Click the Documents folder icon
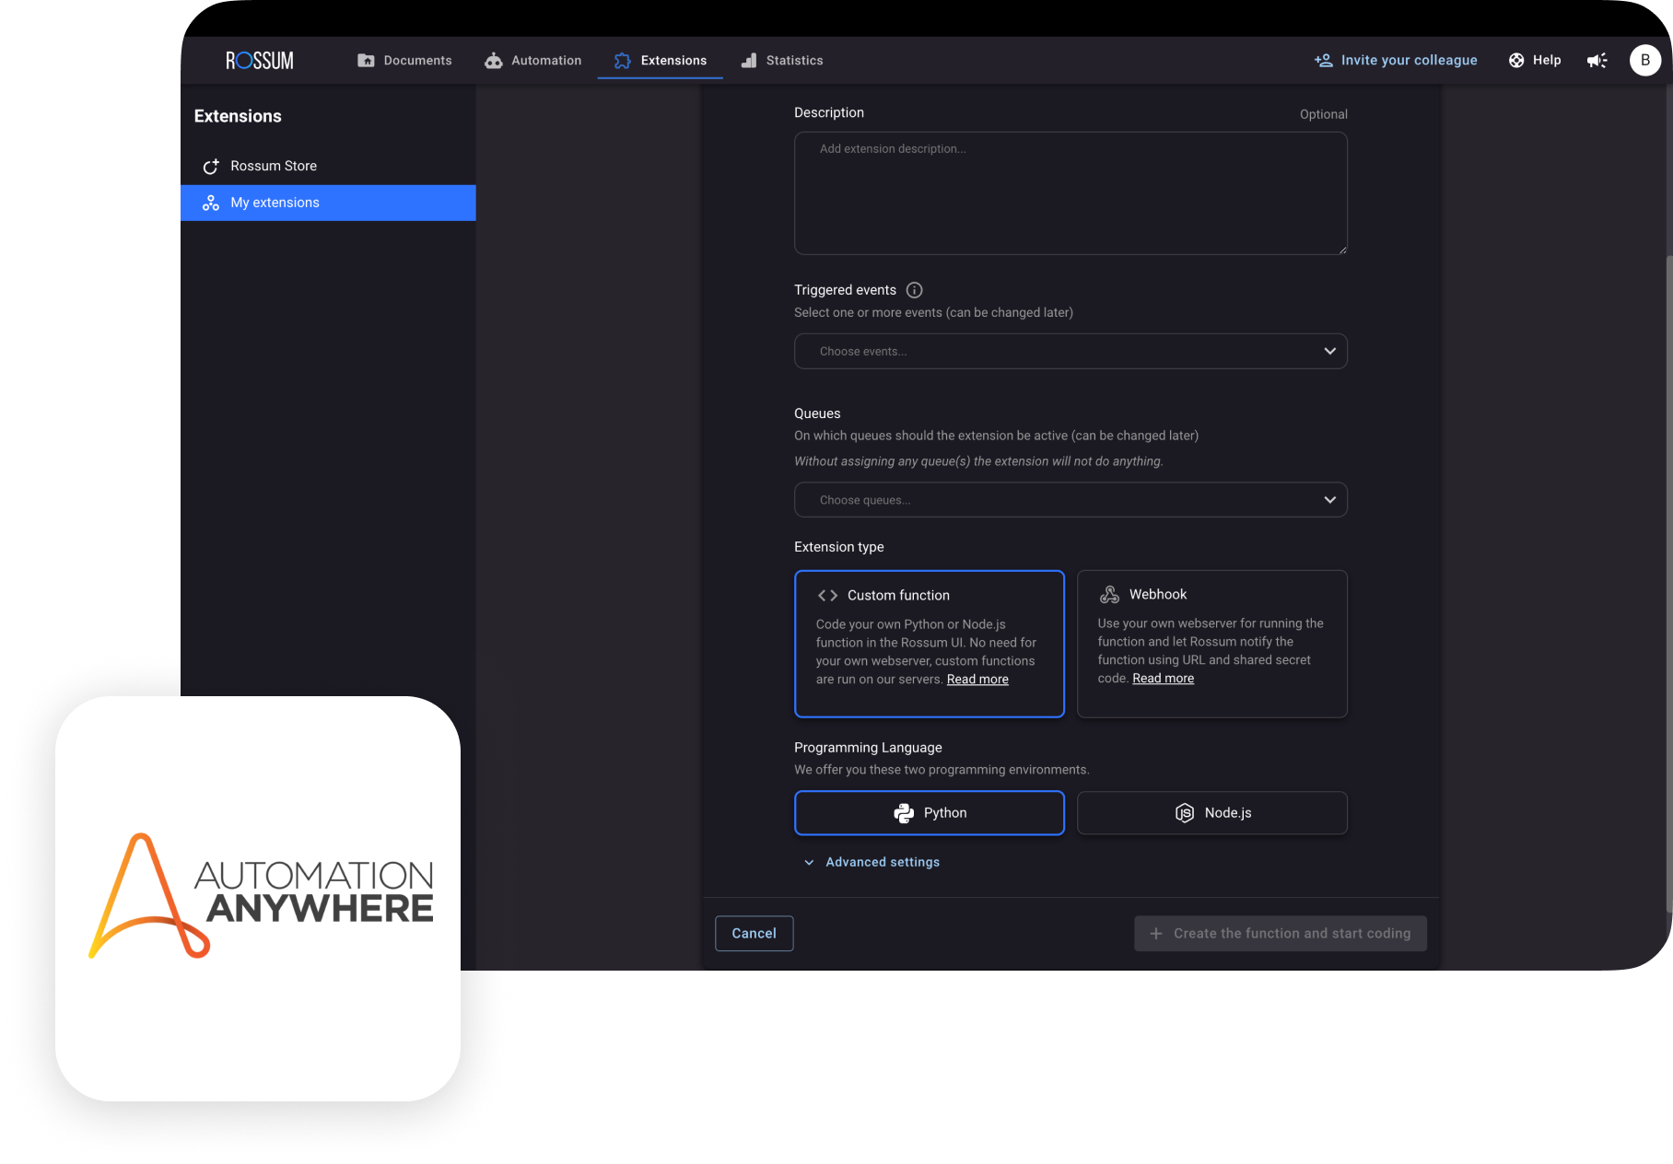This screenshot has width=1673, height=1164. point(366,61)
